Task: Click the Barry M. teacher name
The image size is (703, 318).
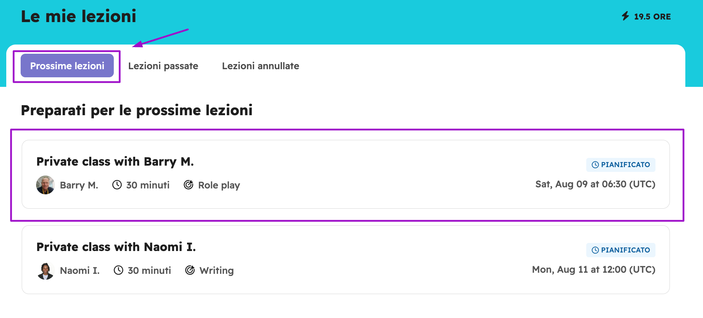Action: point(79,185)
